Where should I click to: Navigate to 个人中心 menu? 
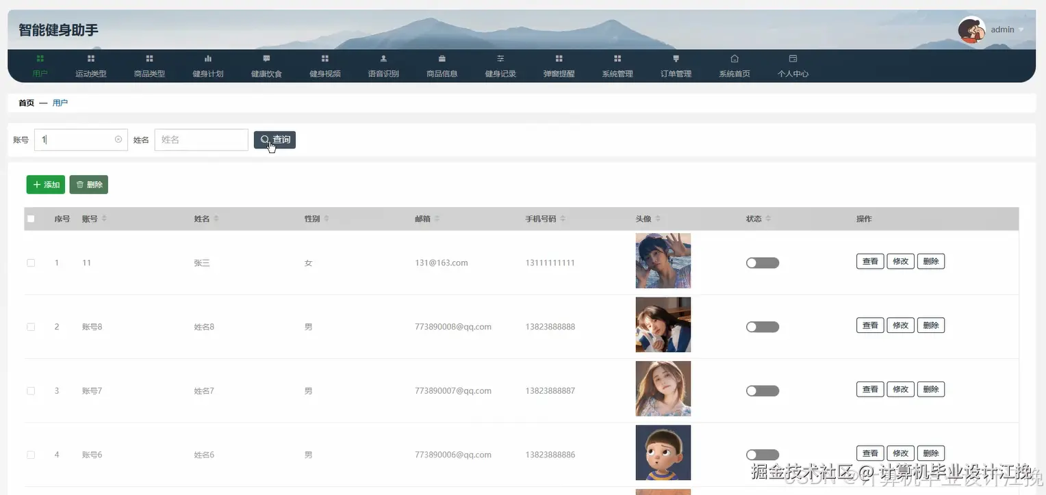pos(793,66)
